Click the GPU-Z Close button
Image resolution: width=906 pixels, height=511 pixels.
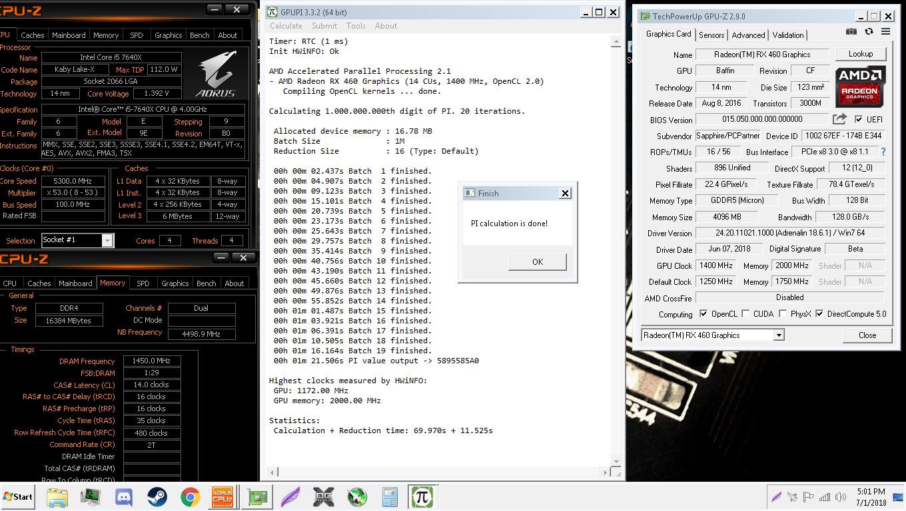tap(867, 335)
